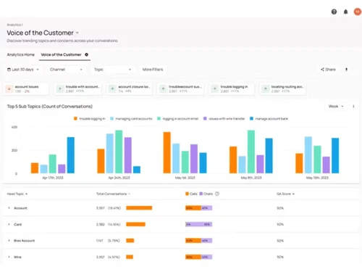The width and height of the screenshot is (362, 272).
Task: Click the purple bar for Apr 24th
Action: tap(128, 155)
